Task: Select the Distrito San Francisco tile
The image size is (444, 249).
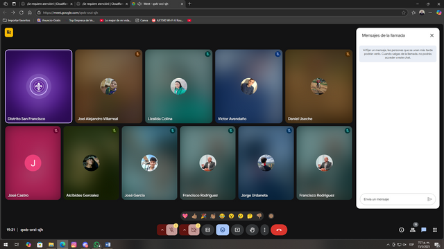Action: point(39,86)
